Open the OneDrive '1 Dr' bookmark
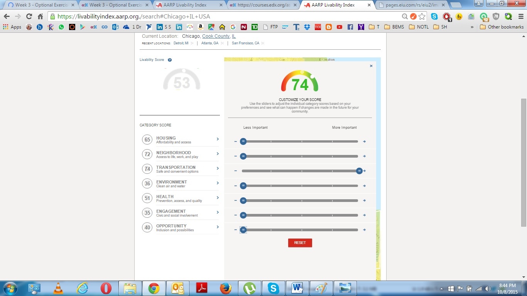The image size is (527, 296). 132,27
